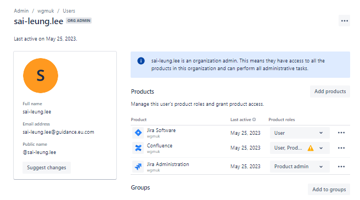Click the Confluence role warning triangle icon
Image resolution: width=360 pixels, height=200 pixels.
311,148
